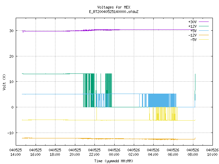219x164 pixels.
Task: Click the x-axis label 040526 08:00
Action: [x=193, y=152]
